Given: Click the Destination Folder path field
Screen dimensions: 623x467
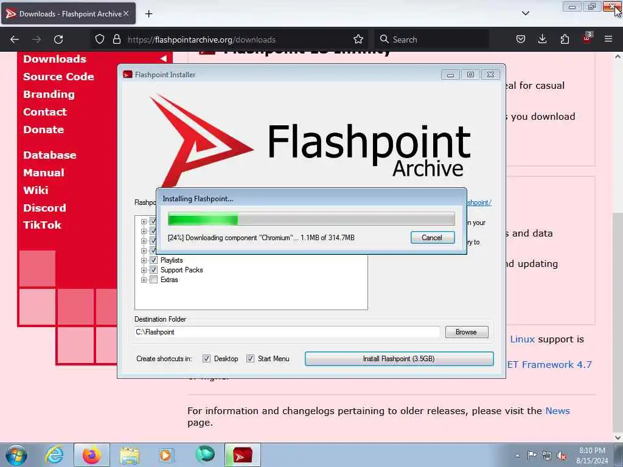Looking at the screenshot, I should (287, 332).
